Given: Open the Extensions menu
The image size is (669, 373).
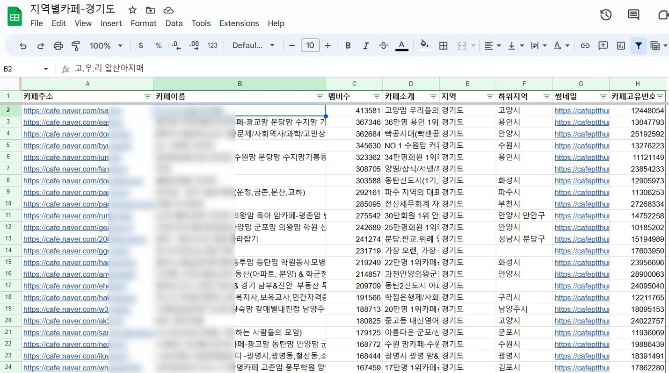Looking at the screenshot, I should pyautogui.click(x=239, y=23).
